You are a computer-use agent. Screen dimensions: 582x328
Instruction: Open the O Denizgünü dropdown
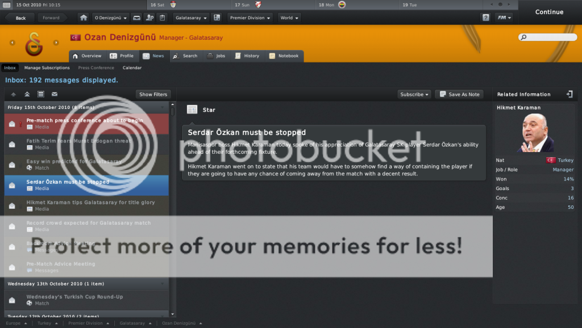coord(111,18)
